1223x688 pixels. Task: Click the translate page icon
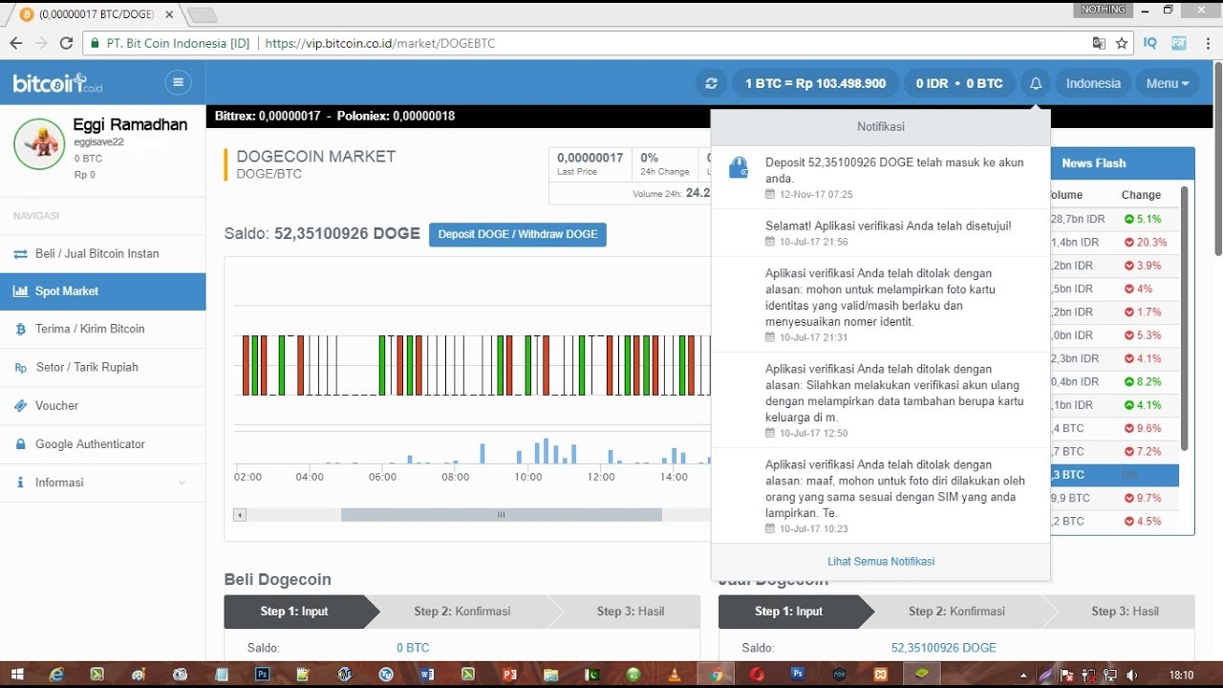[x=1099, y=43]
